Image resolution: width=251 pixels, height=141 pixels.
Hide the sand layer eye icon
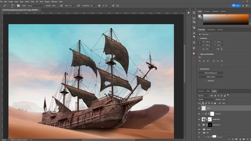click(199, 108)
